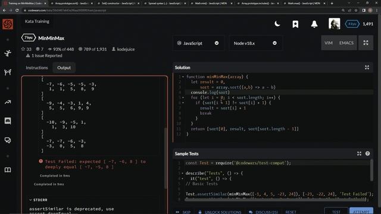Fold function minMinMax on line 1

tap(183, 77)
